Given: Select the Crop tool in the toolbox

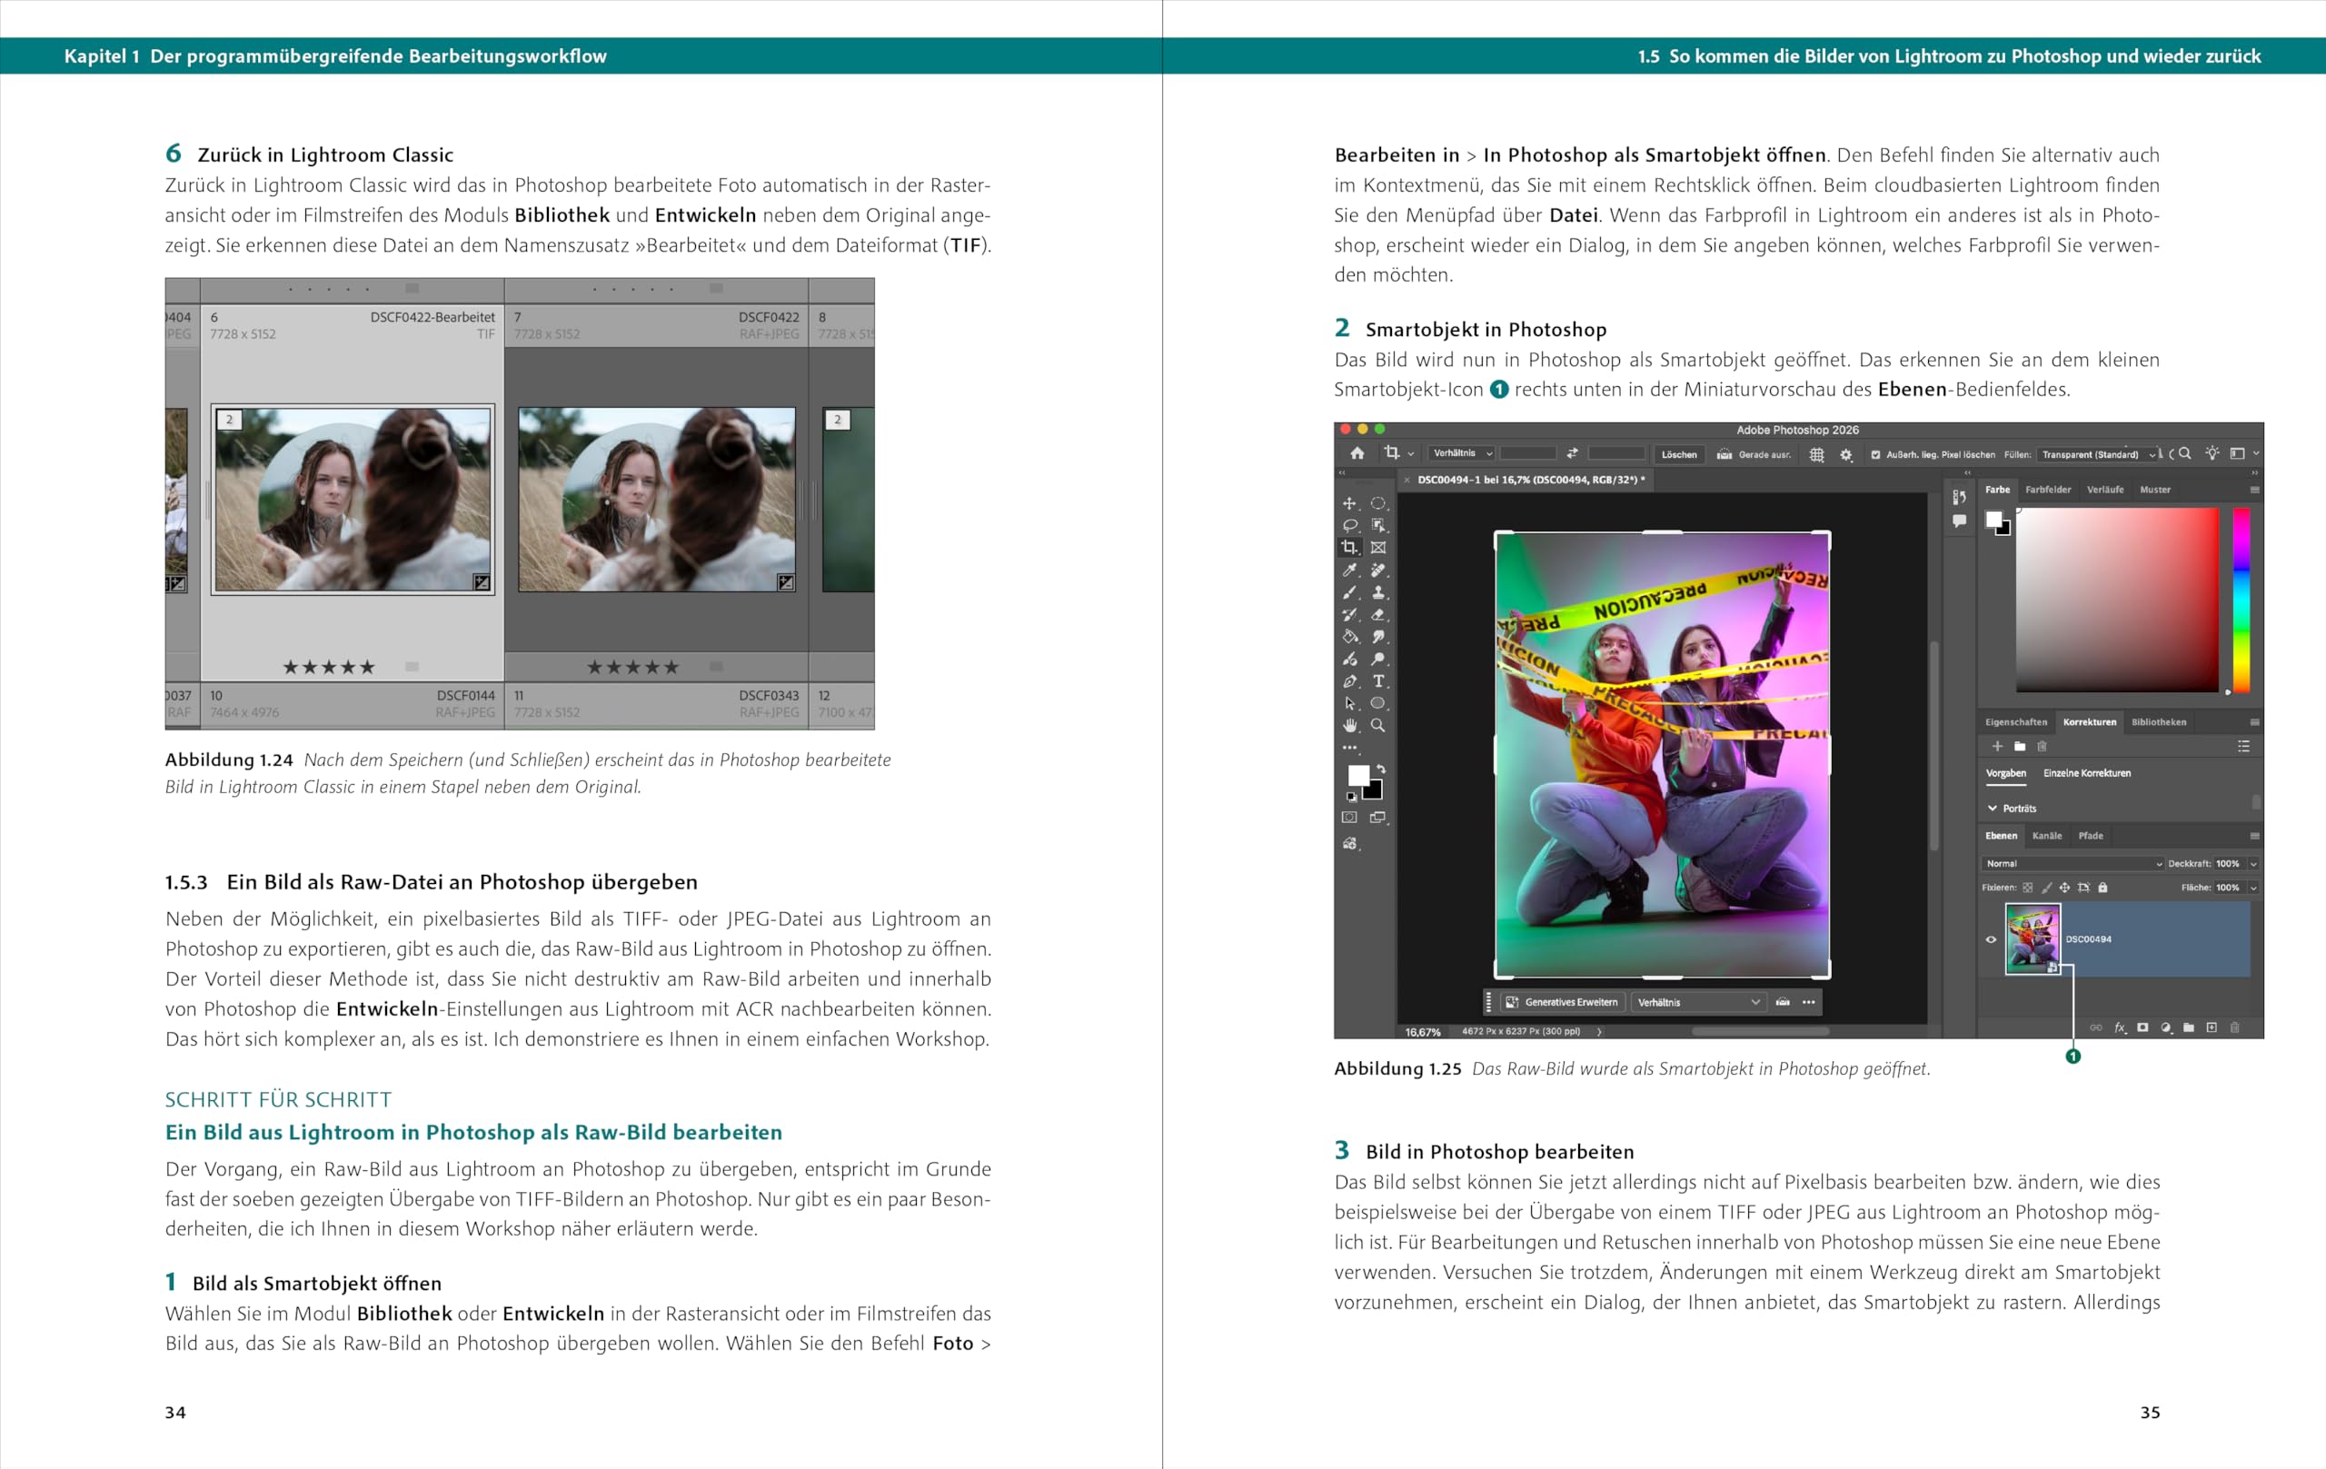Looking at the screenshot, I should tap(1349, 548).
